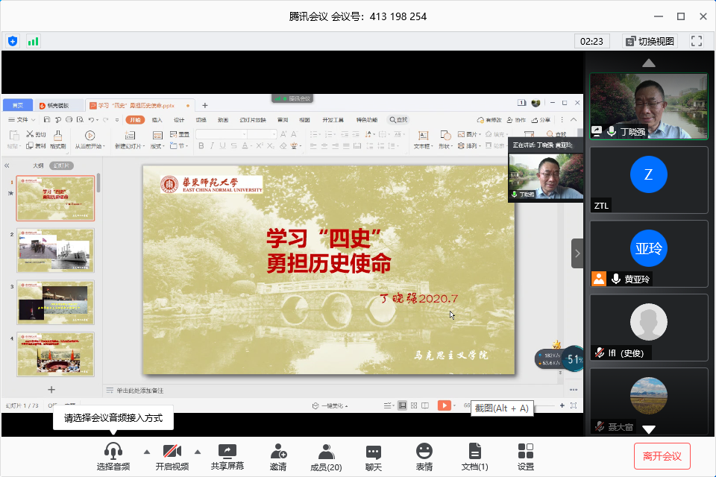This screenshot has width=716, height=477.
Task: Open 选择音频 headphone button
Action: tap(113, 456)
